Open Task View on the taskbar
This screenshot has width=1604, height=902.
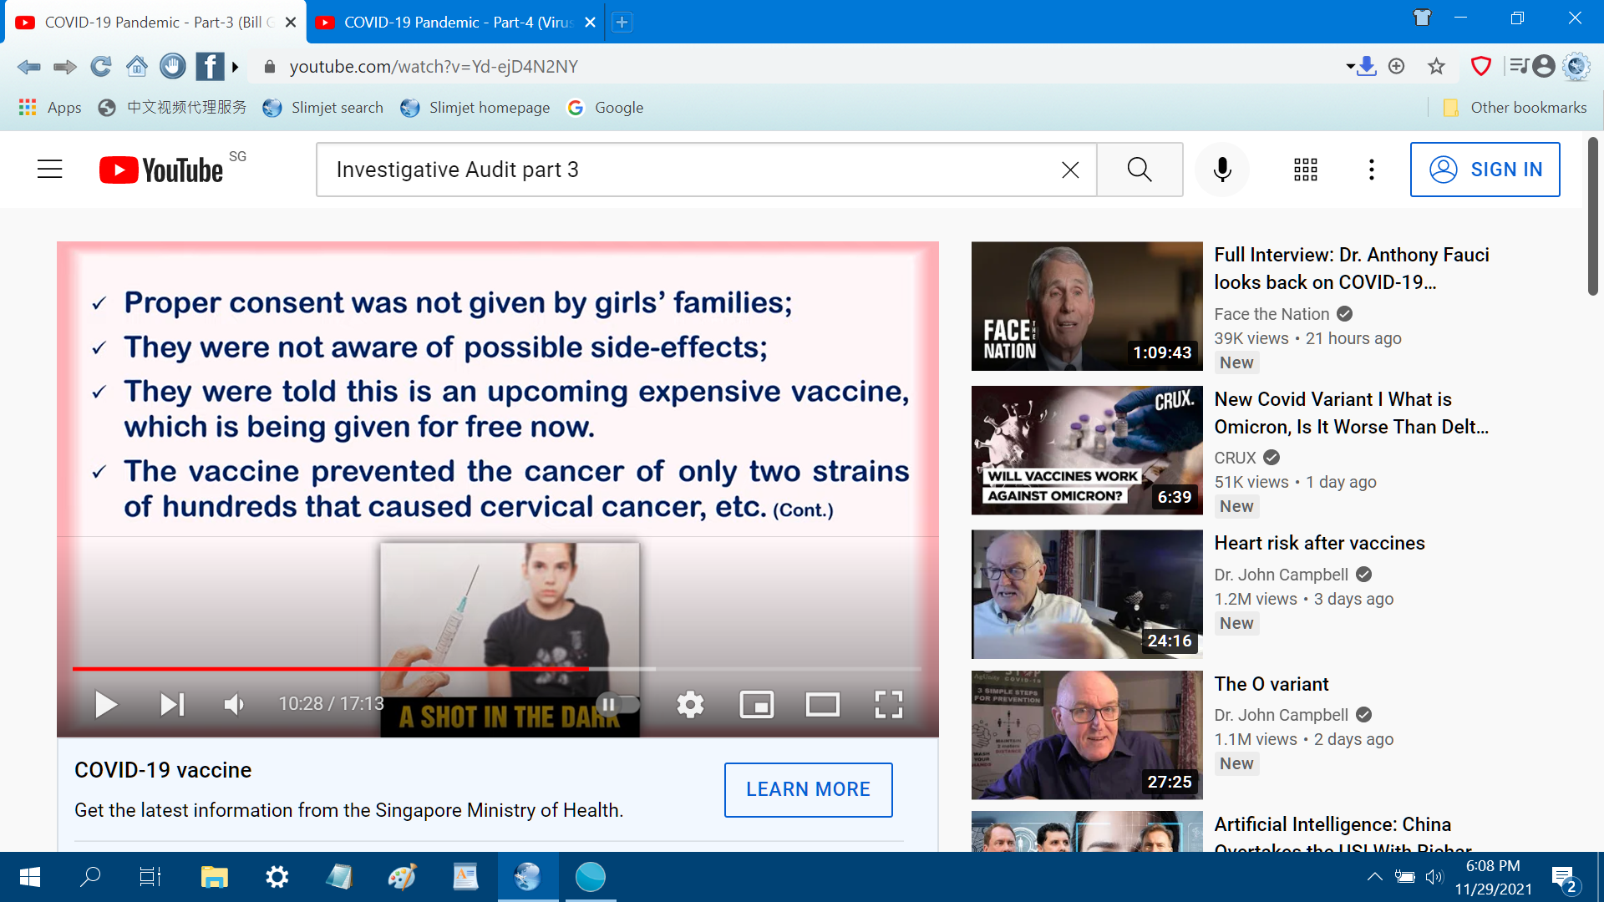pyautogui.click(x=150, y=877)
